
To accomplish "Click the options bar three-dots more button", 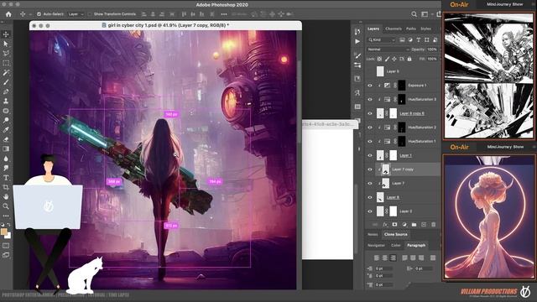I will [224, 14].
